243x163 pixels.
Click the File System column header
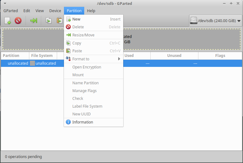pos(43,56)
